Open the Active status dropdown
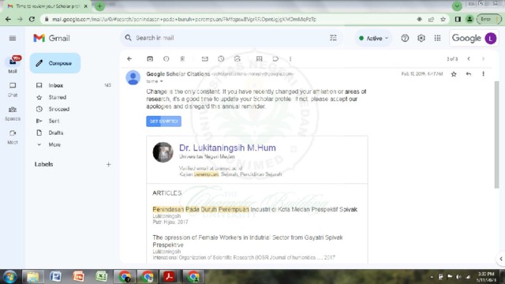This screenshot has width=505, height=284. pos(373,39)
